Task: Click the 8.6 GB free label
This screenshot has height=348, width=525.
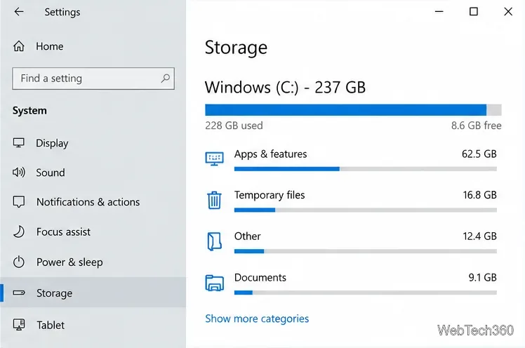Action: 476,126
